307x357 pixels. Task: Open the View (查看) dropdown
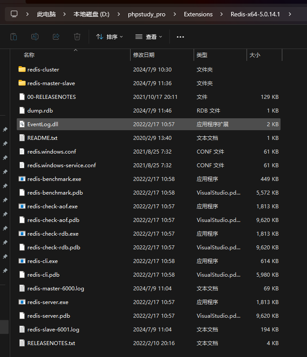[x=149, y=37]
